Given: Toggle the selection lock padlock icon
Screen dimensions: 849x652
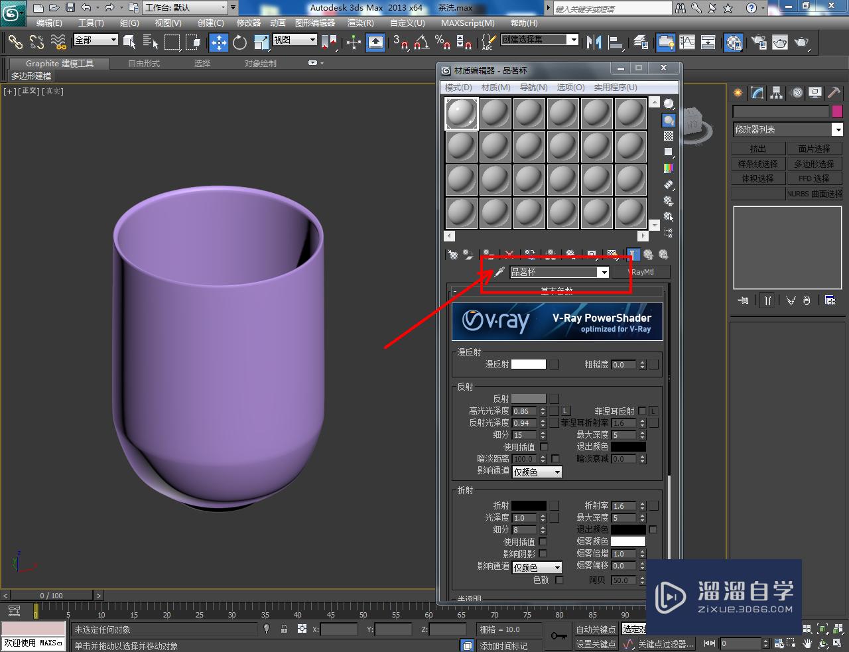Looking at the screenshot, I should point(285,629).
